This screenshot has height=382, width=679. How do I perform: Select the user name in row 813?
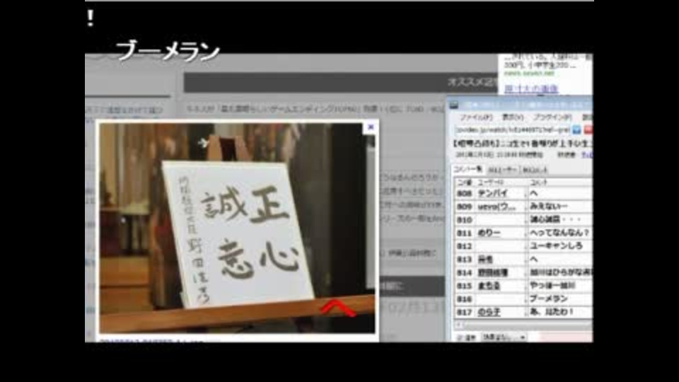[x=485, y=260]
